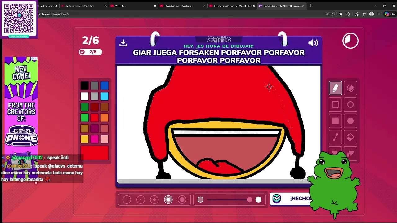Select the empty rectangle shape tool
Screen dimensions: 397x223
(x=335, y=105)
